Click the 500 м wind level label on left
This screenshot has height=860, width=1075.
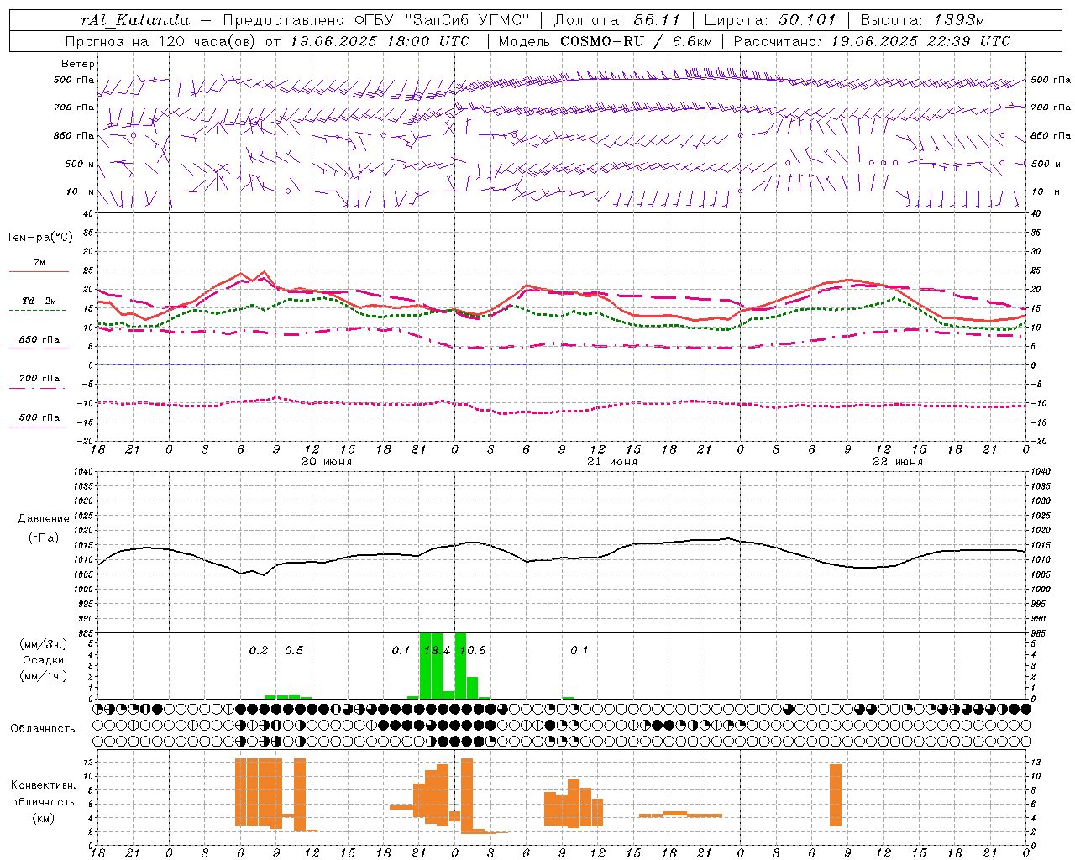(80, 164)
